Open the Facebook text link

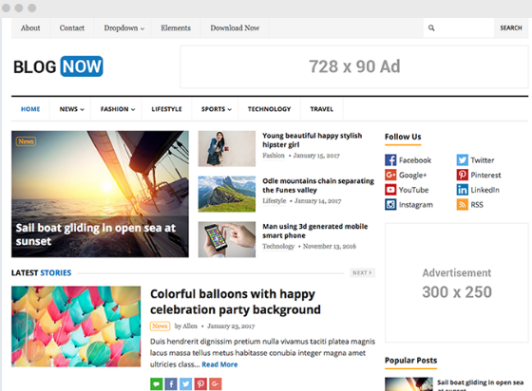tap(415, 160)
